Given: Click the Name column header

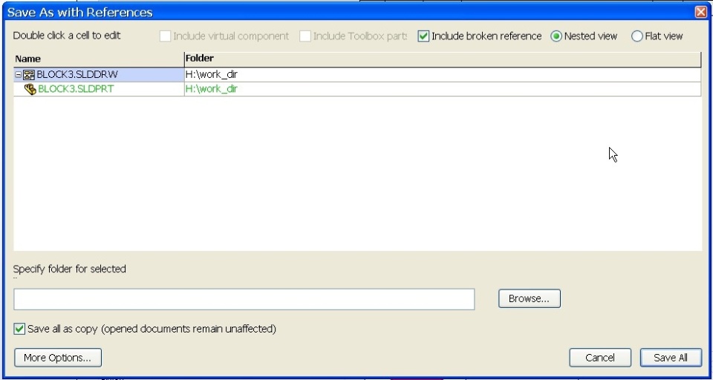Looking at the screenshot, I should pyautogui.click(x=99, y=59).
